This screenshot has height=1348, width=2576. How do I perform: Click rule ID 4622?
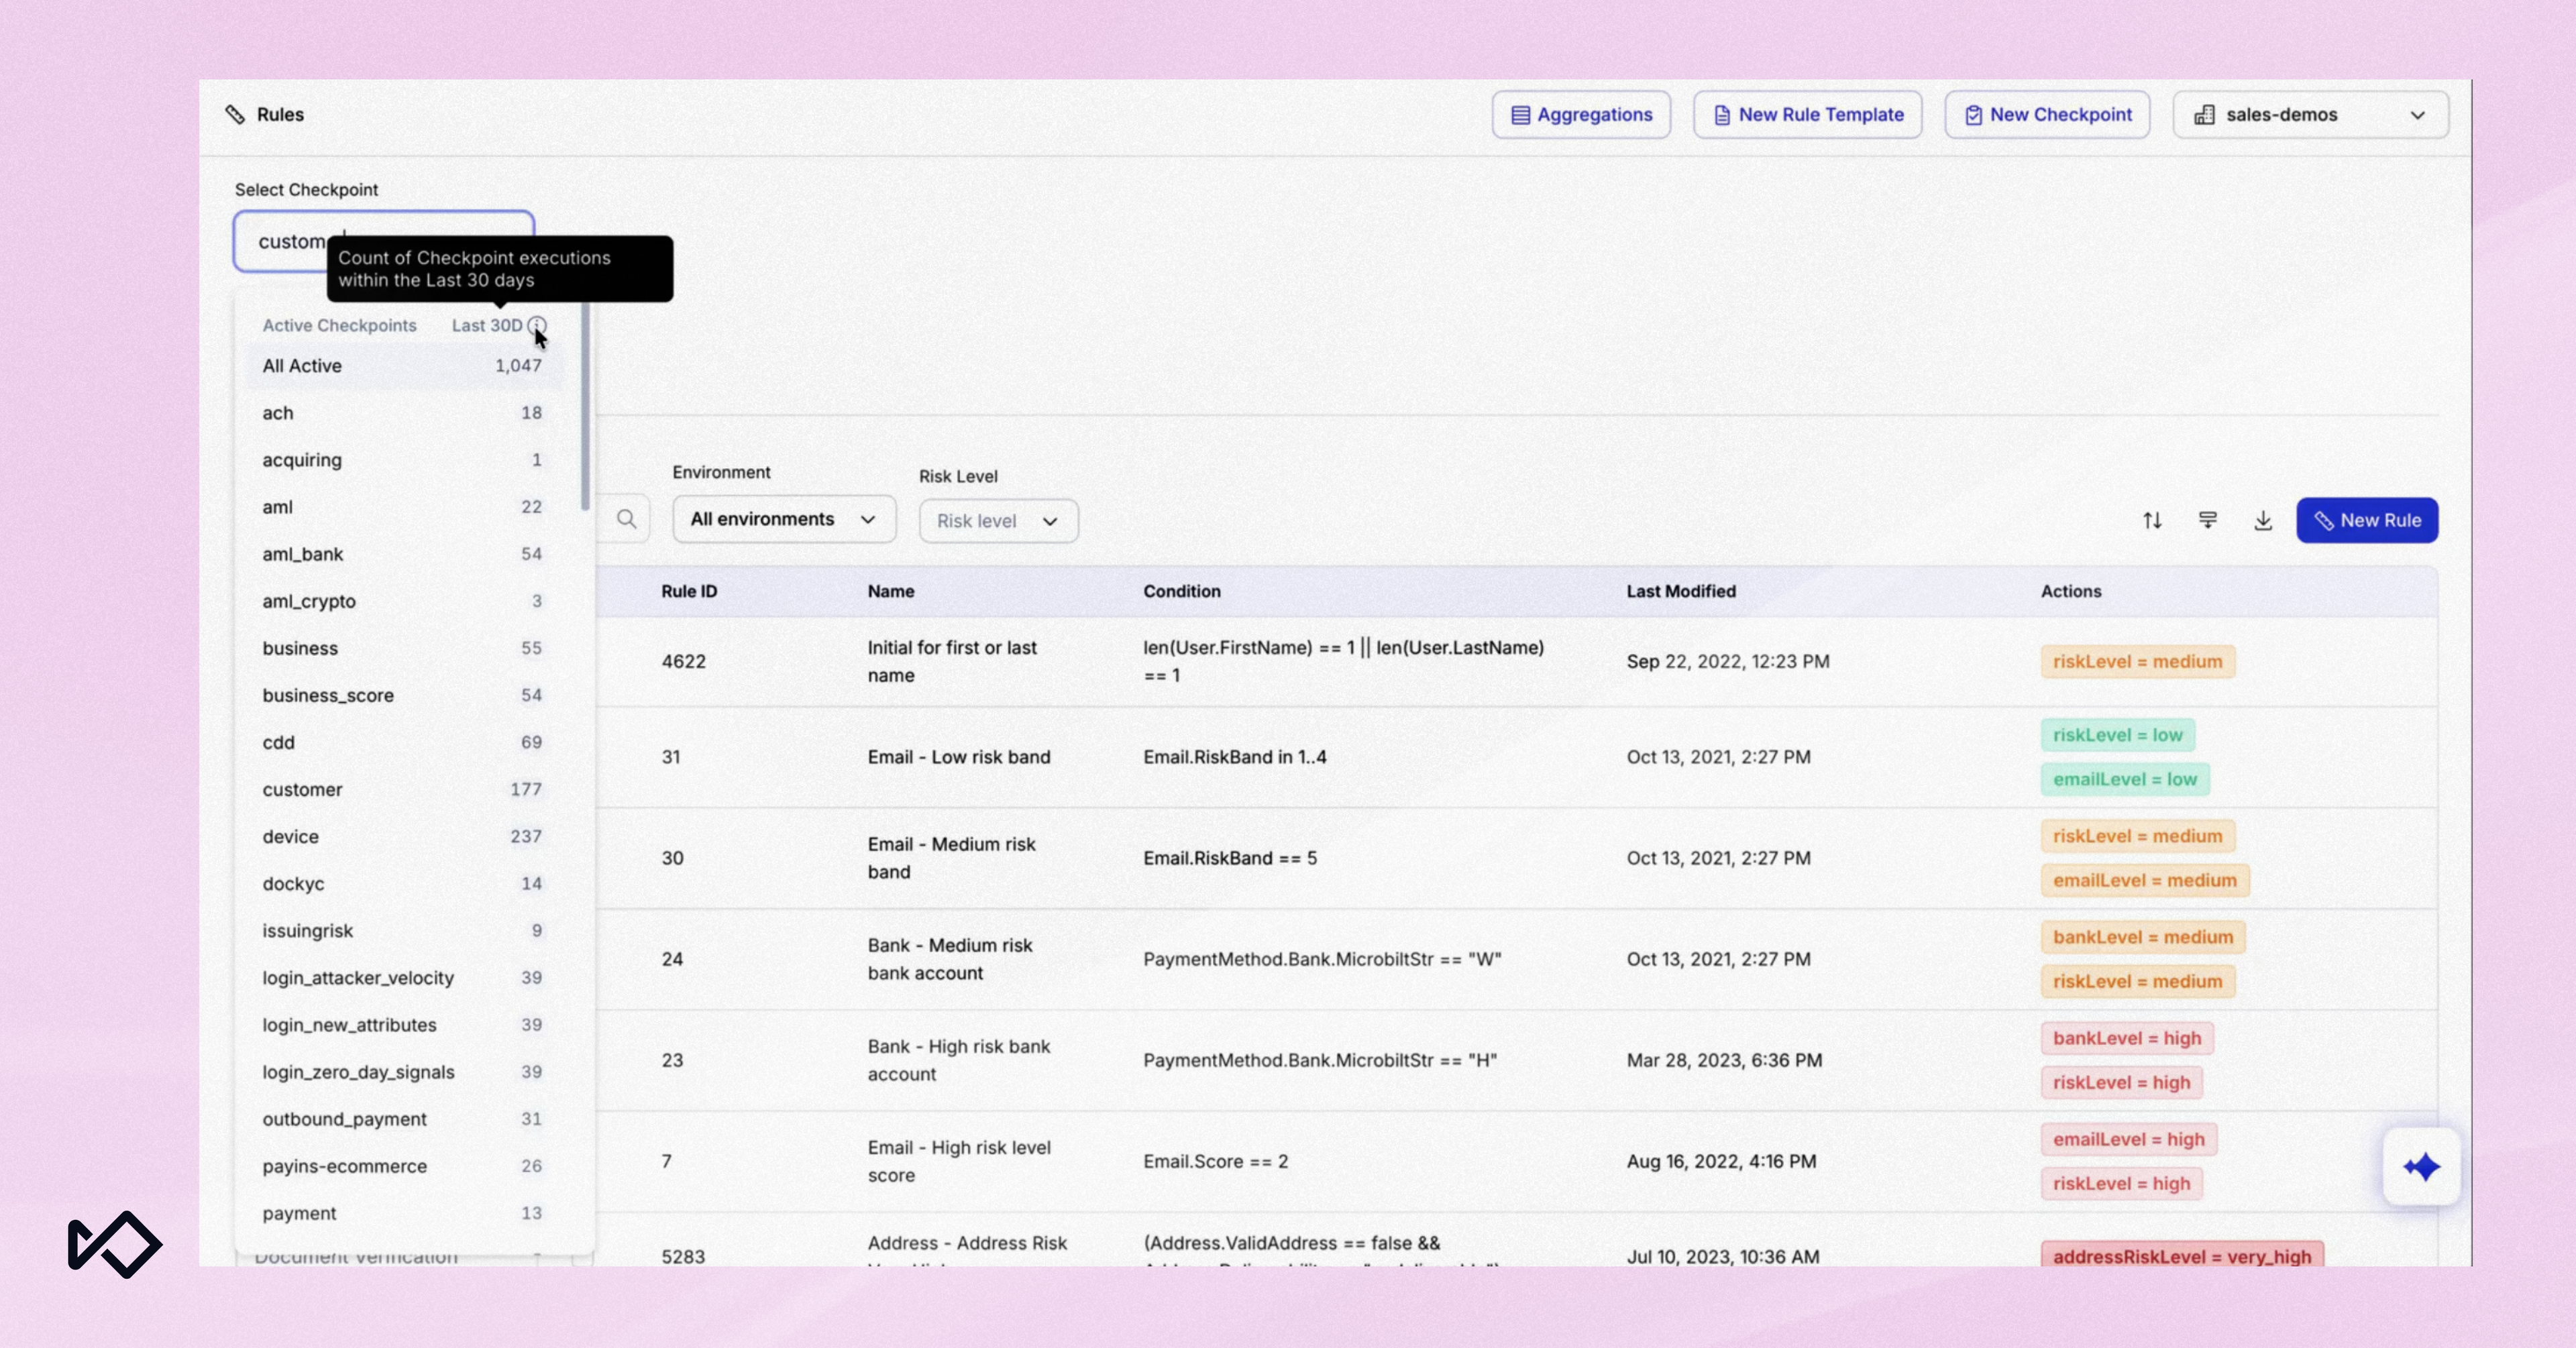tap(684, 661)
